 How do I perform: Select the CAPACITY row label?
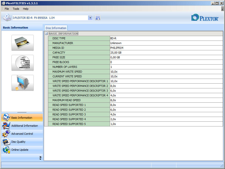[x=59, y=53]
